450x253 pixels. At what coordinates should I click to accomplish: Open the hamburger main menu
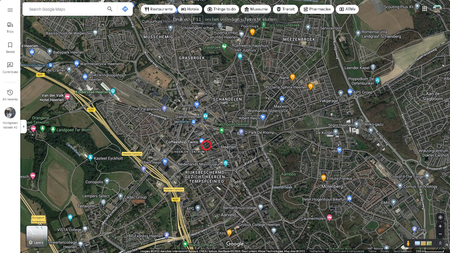pos(10,10)
